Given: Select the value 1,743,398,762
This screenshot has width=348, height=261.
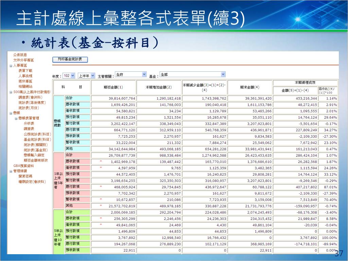Looking at the screenshot, I should 214,98.
